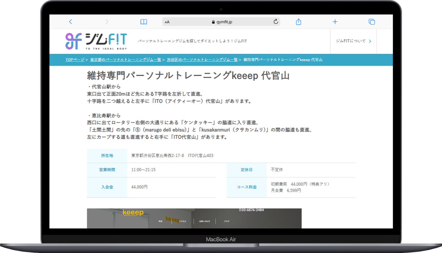Open the bookmarks book icon

(144, 22)
